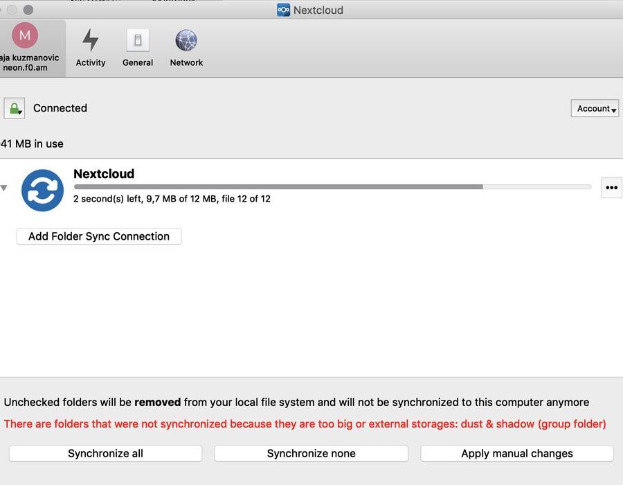The image size is (623, 485).
Task: Click the Synchronize none button
Action: coord(311,453)
